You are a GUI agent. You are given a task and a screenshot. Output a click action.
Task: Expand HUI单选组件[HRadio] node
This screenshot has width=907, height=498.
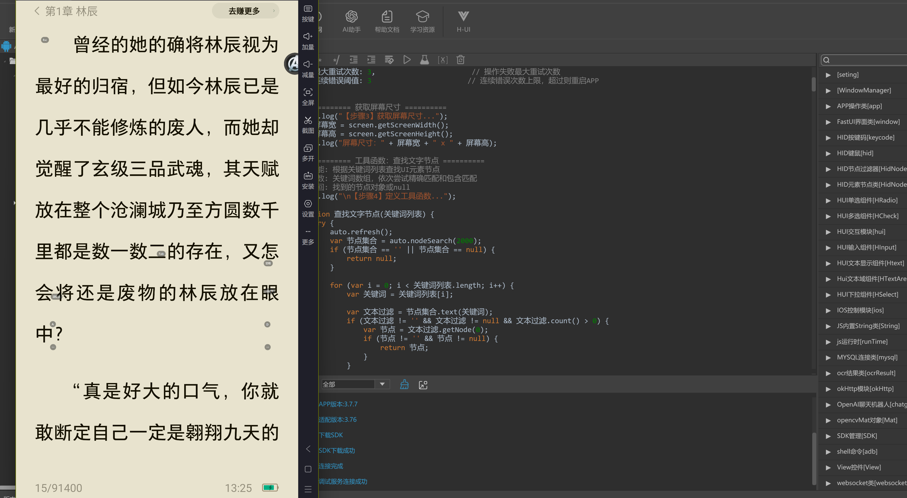tap(828, 200)
